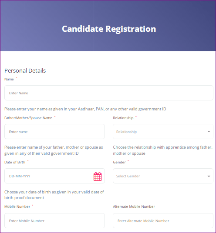Image resolution: width=216 pixels, height=233 pixels.
Task: Open the Relationship placeholder combo box
Action: [x=163, y=132]
